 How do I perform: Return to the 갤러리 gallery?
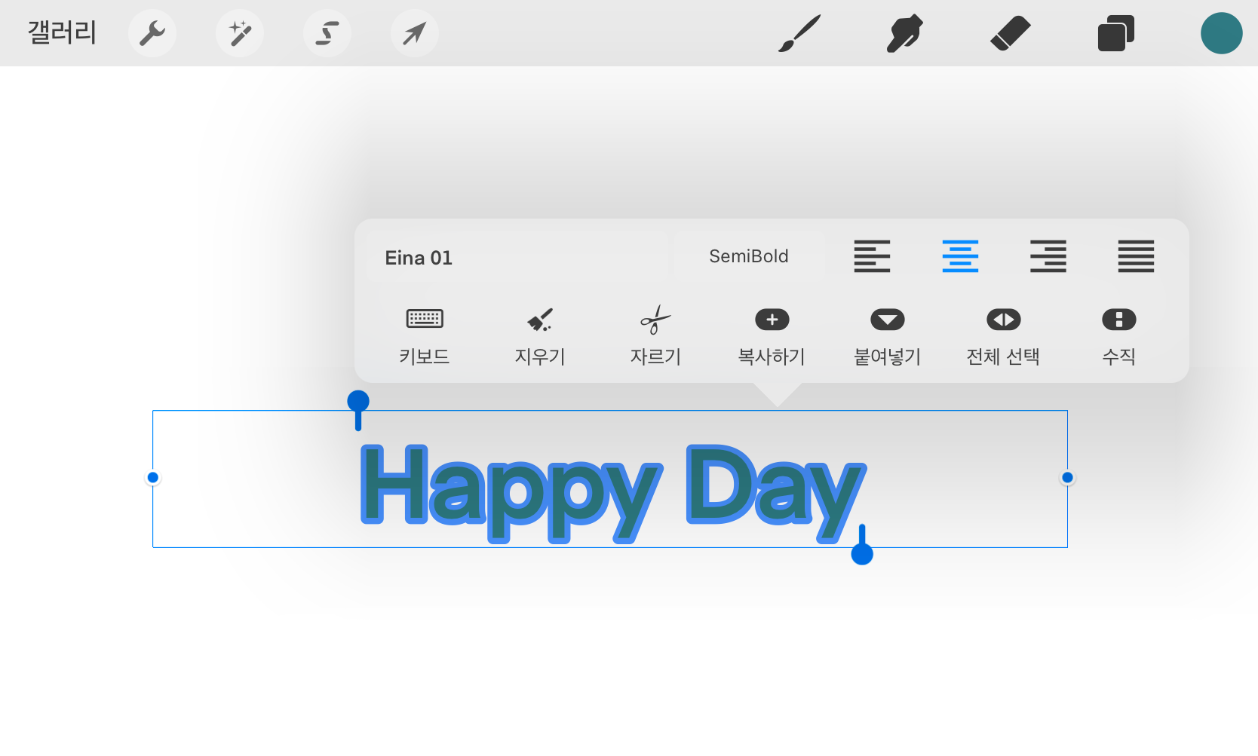(61, 32)
